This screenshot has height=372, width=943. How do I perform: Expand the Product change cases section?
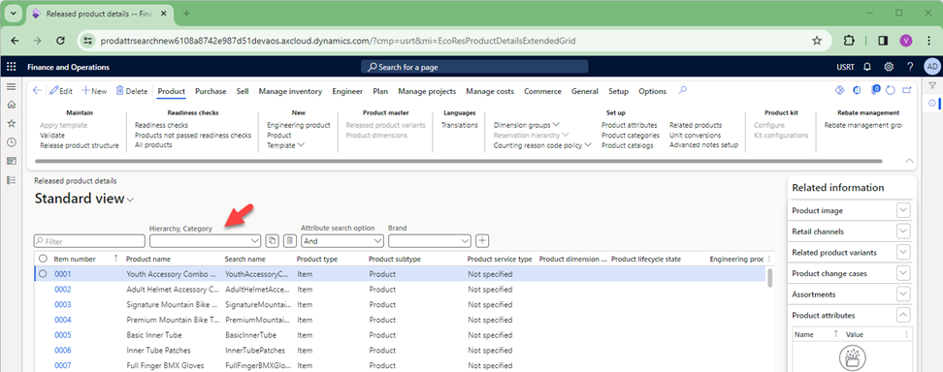(903, 273)
